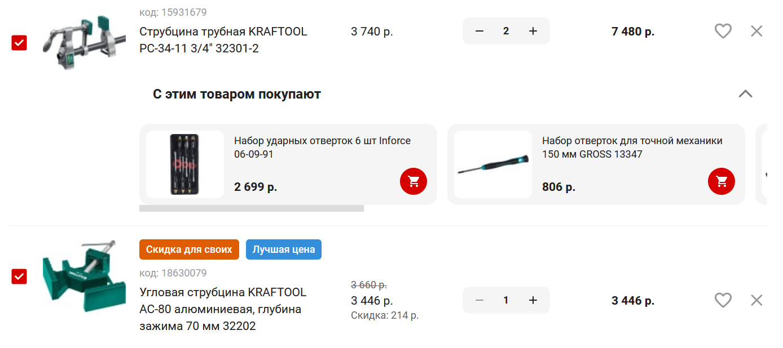The height and width of the screenshot is (348, 783).
Task: Add corner clamp KRAFTOOL AC-80 to favorites
Action: point(723,300)
